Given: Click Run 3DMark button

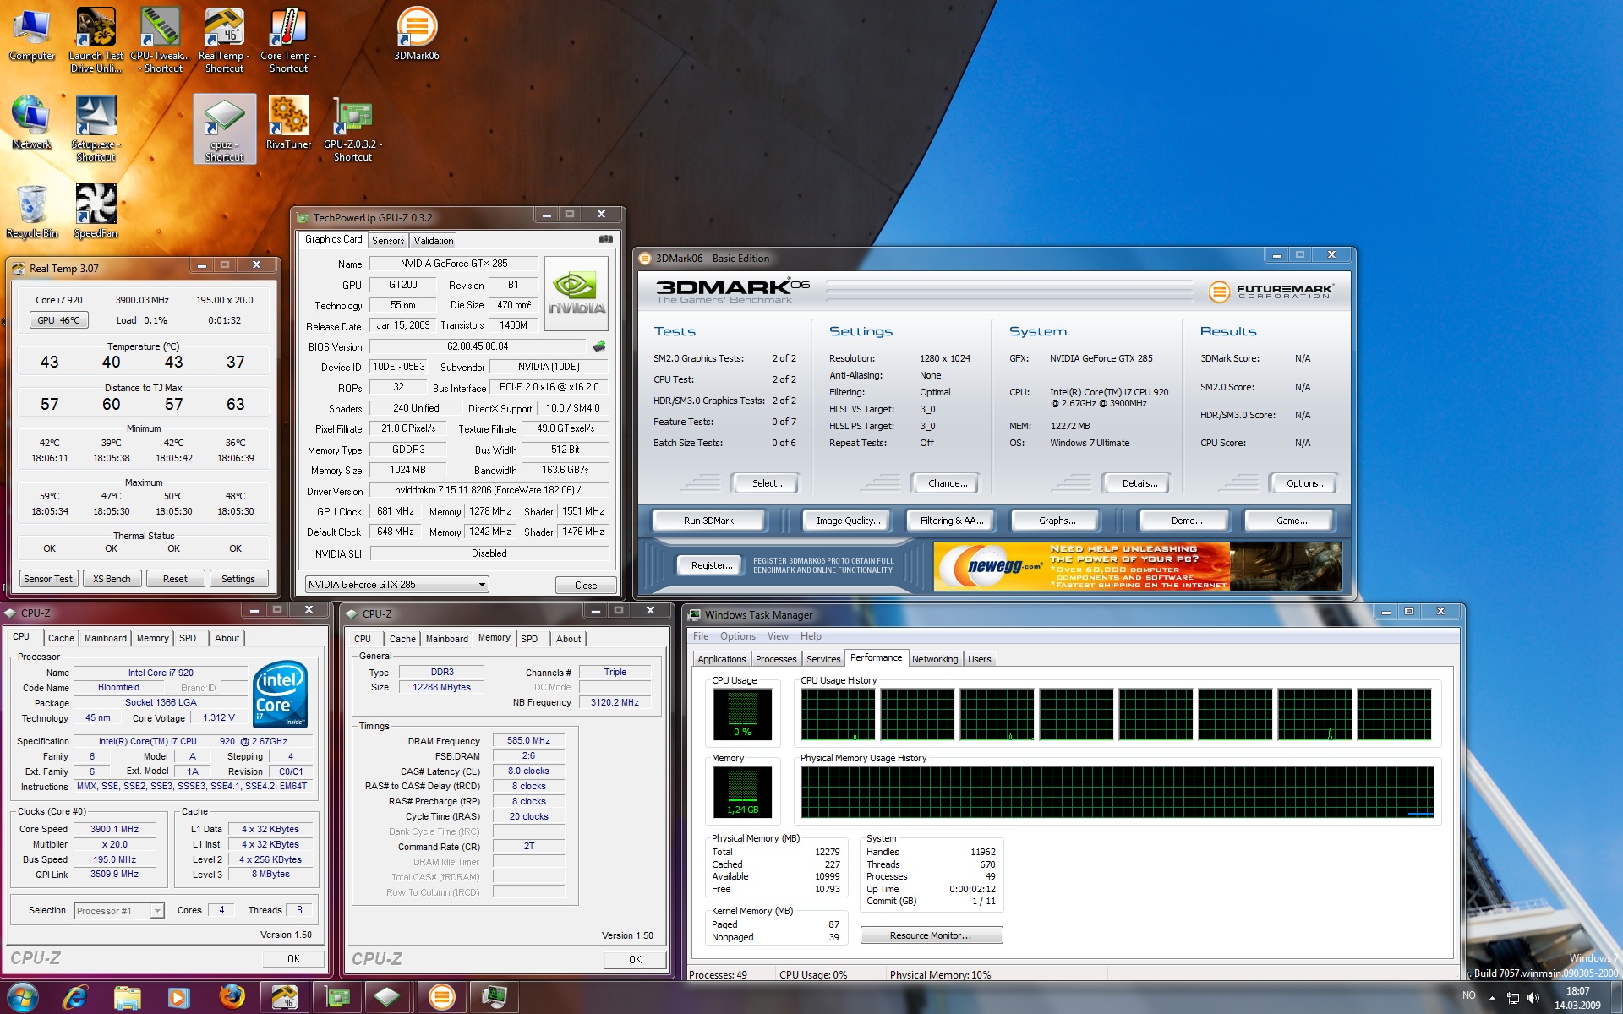Looking at the screenshot, I should 708,521.
